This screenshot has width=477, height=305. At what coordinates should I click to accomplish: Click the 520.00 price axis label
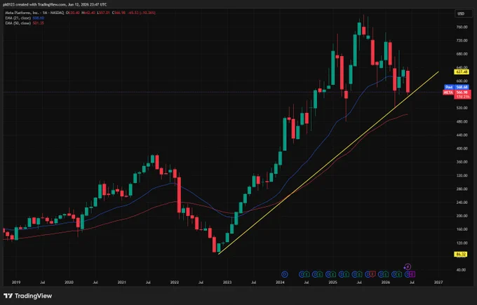pyautogui.click(x=462, y=108)
